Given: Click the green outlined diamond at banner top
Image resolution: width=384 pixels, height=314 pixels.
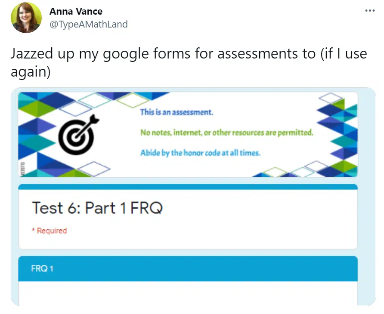Looking at the screenshot, I should (x=133, y=100).
